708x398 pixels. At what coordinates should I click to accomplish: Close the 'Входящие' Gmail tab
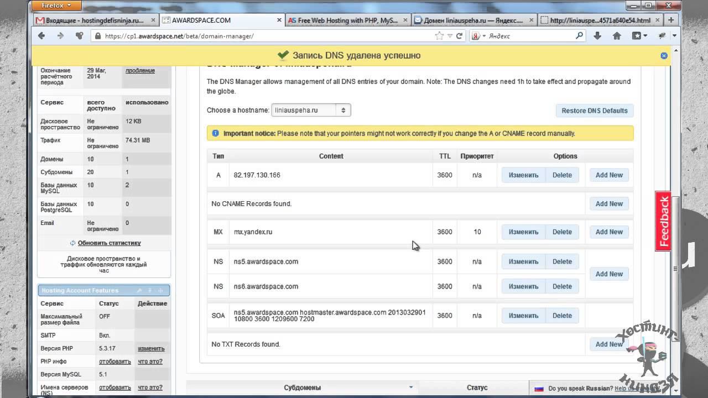153,20
